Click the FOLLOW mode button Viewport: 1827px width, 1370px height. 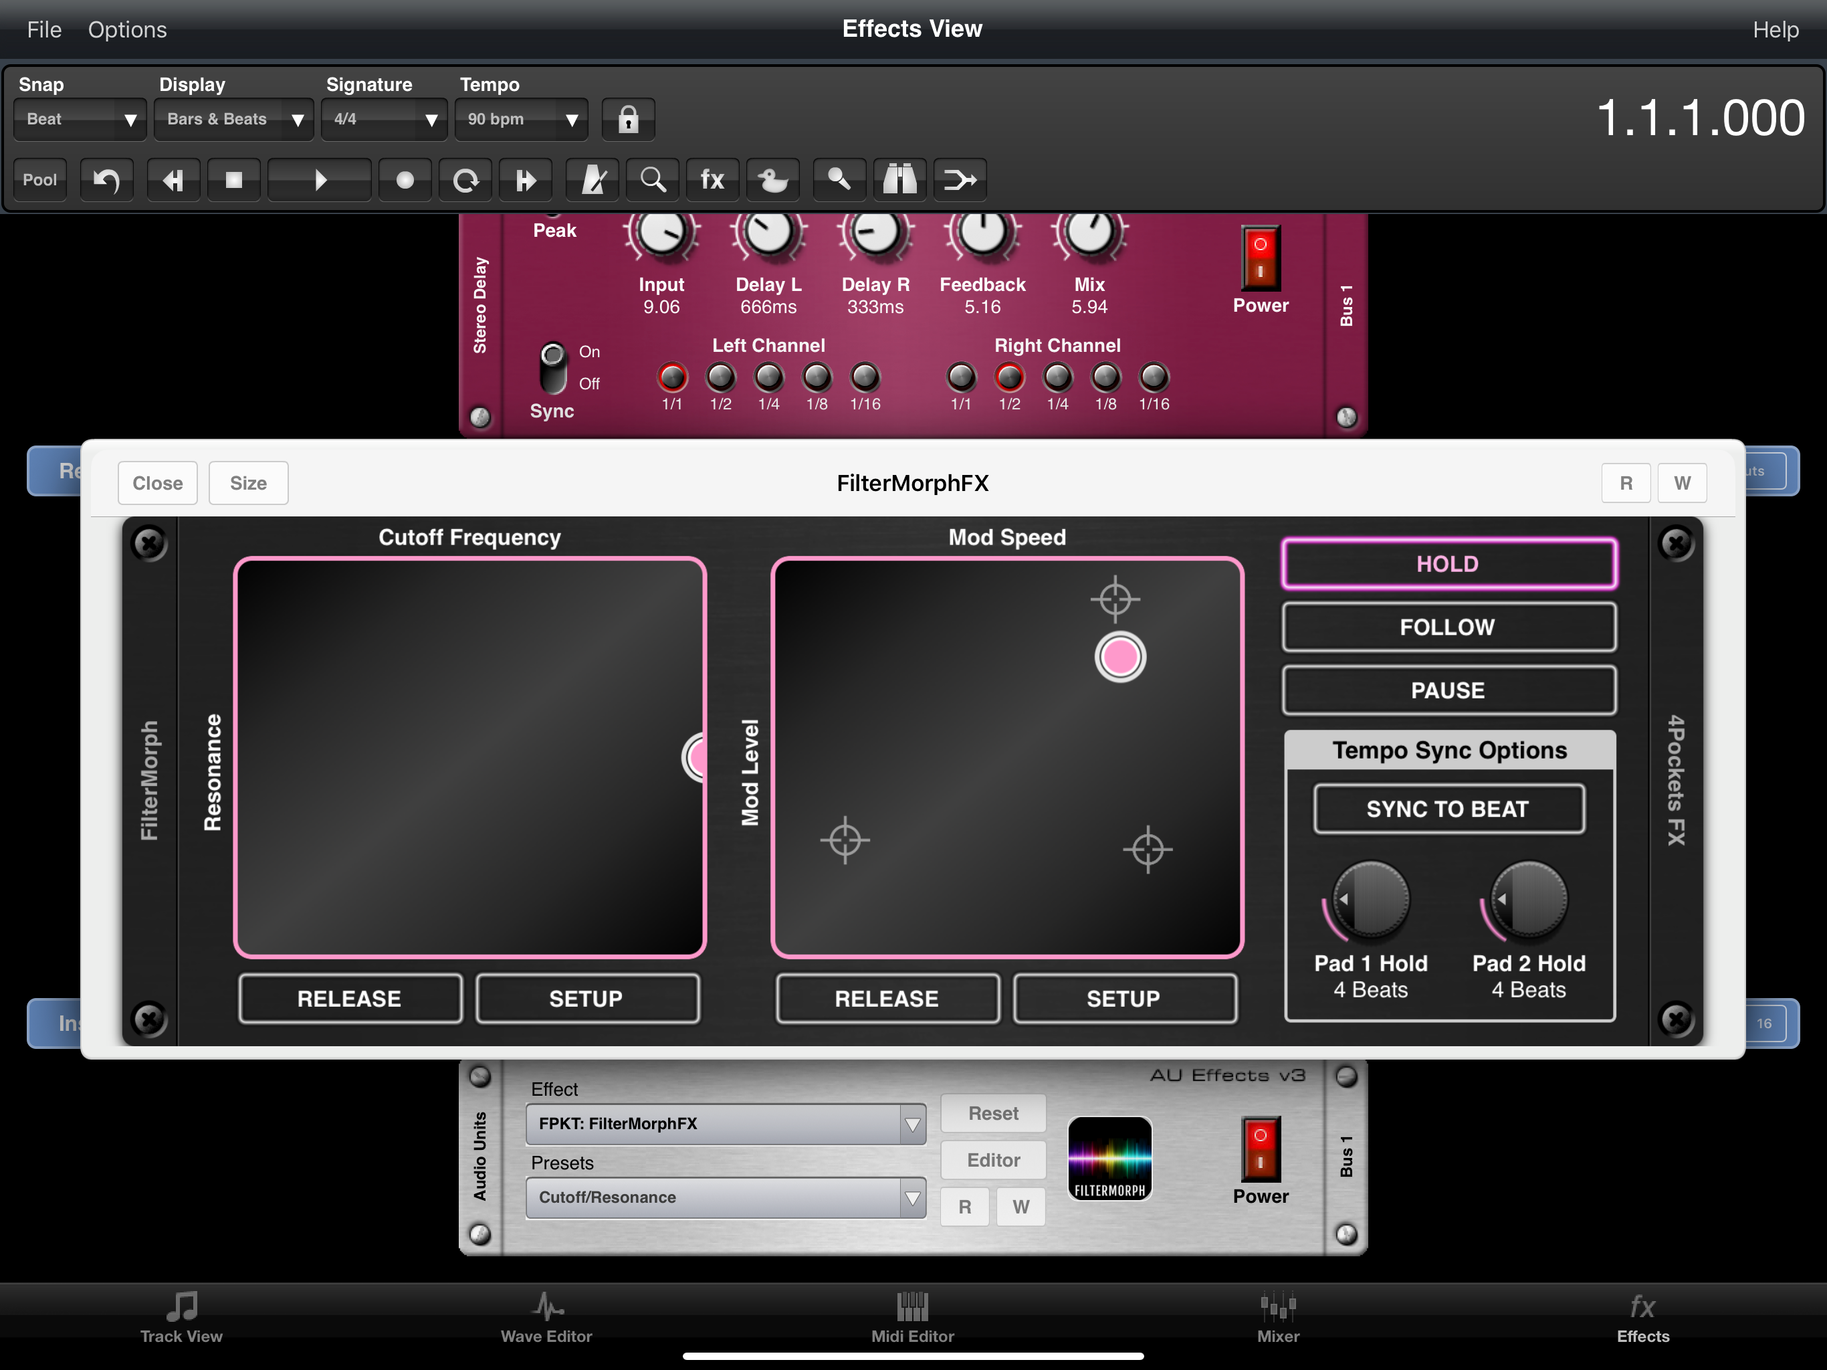[x=1448, y=627]
